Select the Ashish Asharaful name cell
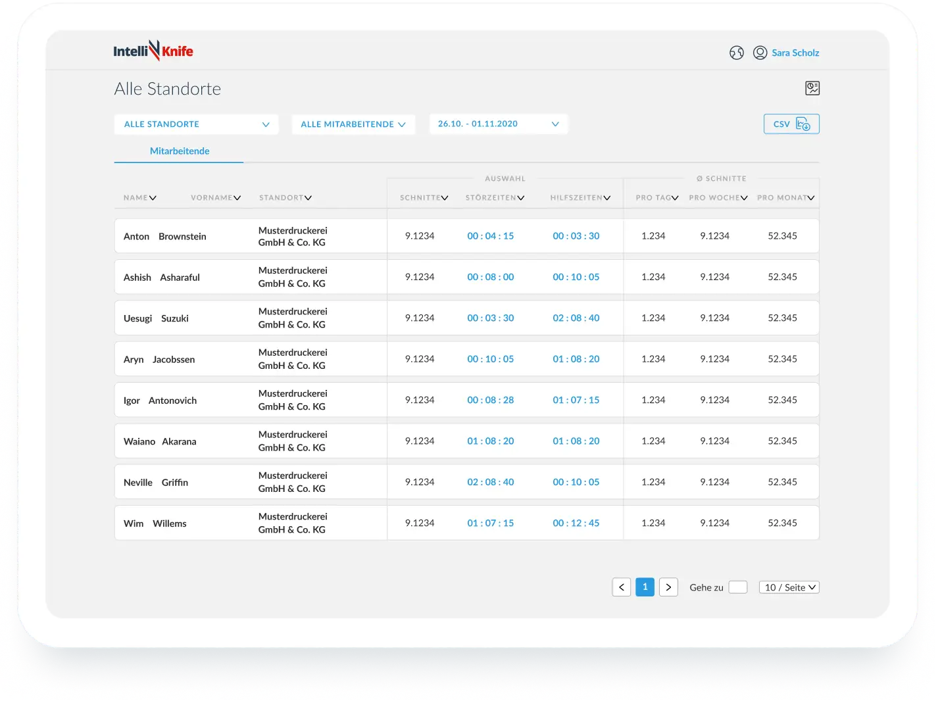This screenshot has height=701, width=936. tap(162, 278)
